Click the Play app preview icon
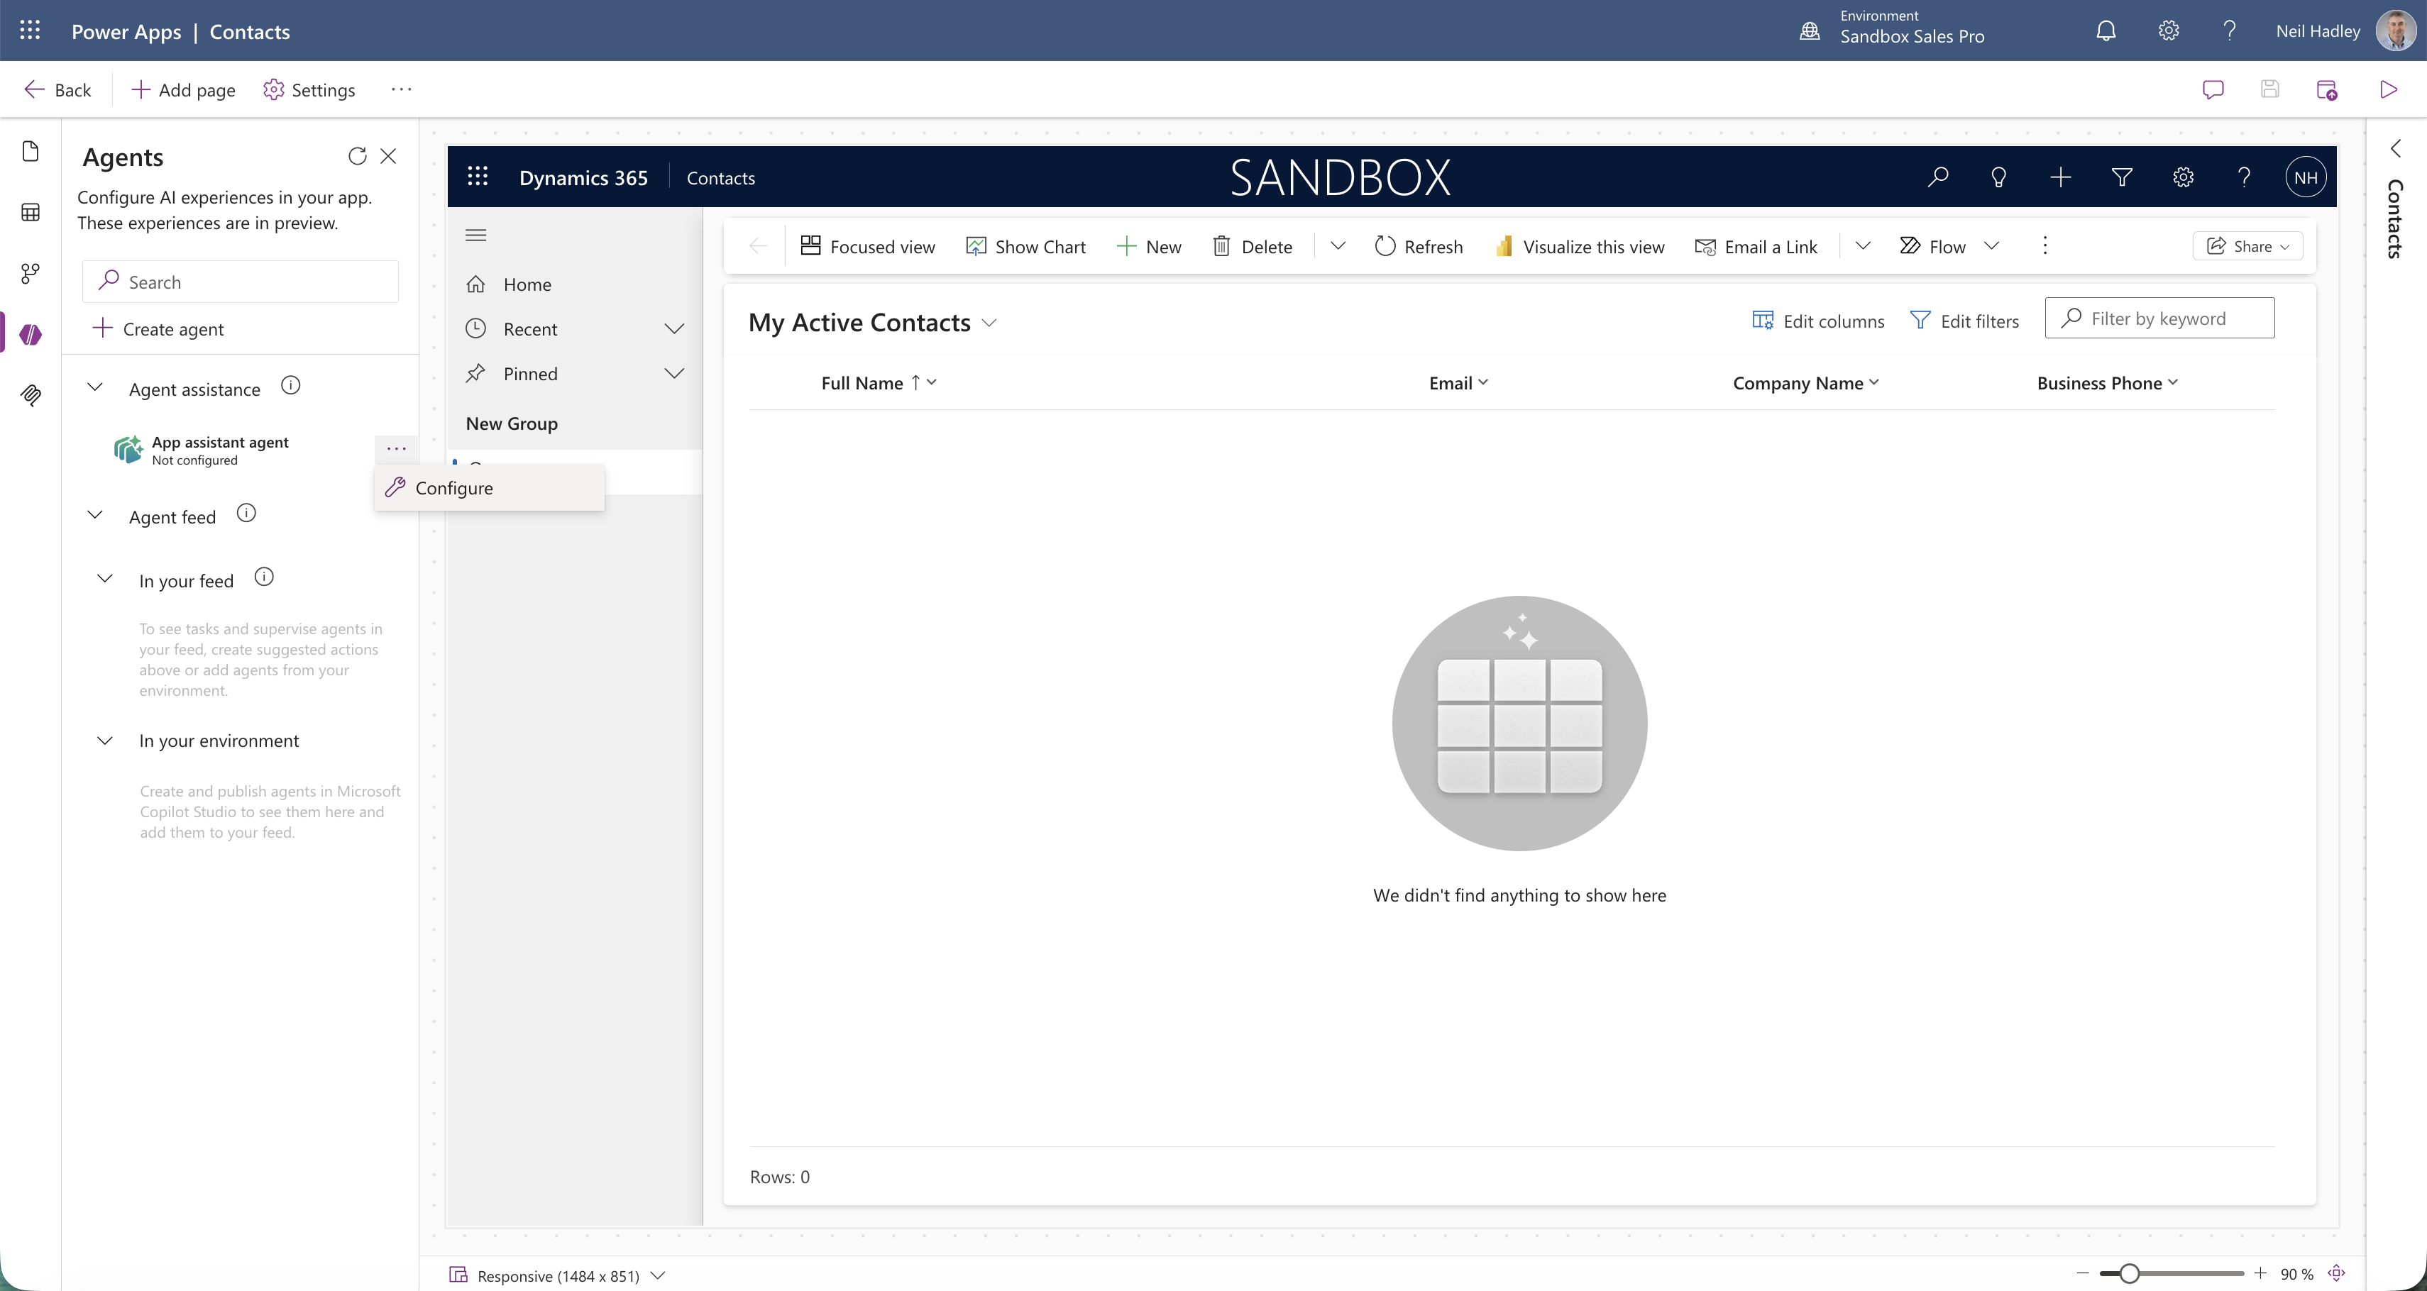 click(2389, 89)
